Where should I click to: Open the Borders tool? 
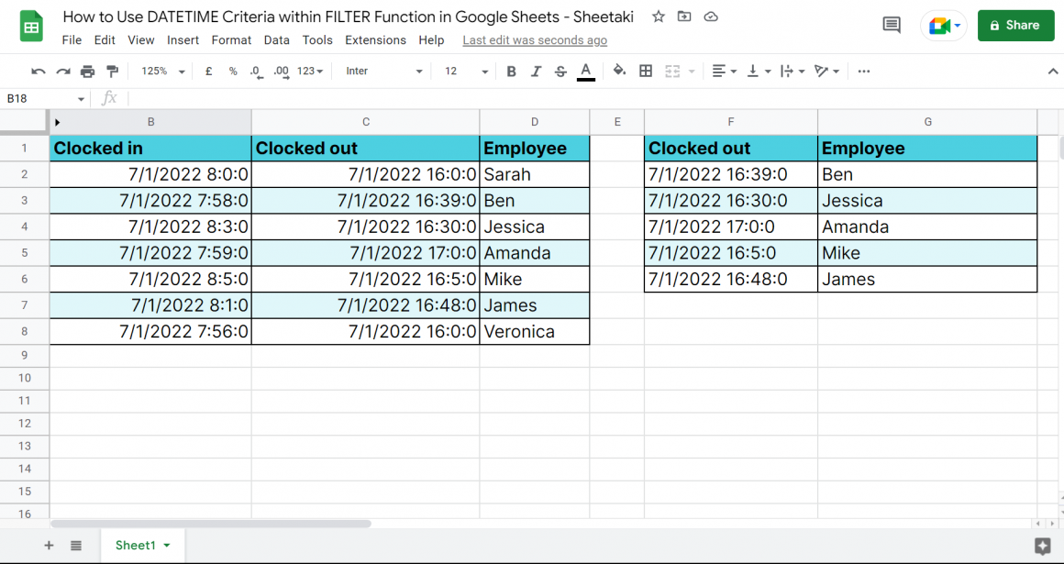(645, 71)
